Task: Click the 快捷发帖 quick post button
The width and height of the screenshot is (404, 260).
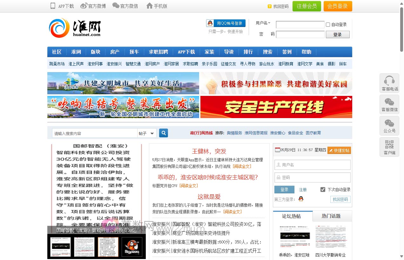Action: click(339, 150)
